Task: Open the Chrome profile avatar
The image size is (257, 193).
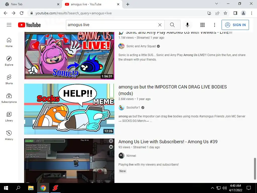Action: tap(243, 13)
